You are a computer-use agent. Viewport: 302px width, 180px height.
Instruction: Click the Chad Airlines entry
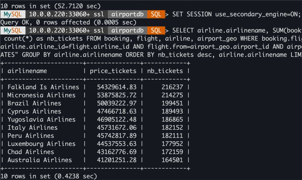click(x=31, y=152)
